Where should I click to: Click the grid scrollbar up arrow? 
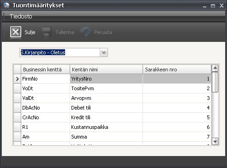(215, 68)
